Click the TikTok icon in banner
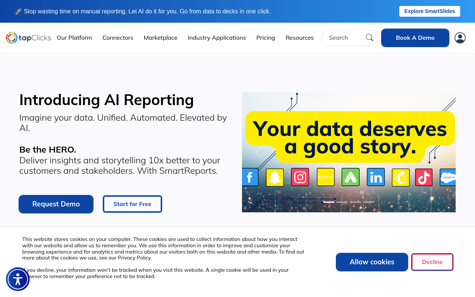 (424, 177)
